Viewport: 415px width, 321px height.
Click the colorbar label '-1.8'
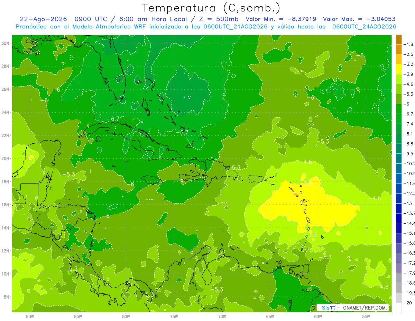pyautogui.click(x=409, y=44)
